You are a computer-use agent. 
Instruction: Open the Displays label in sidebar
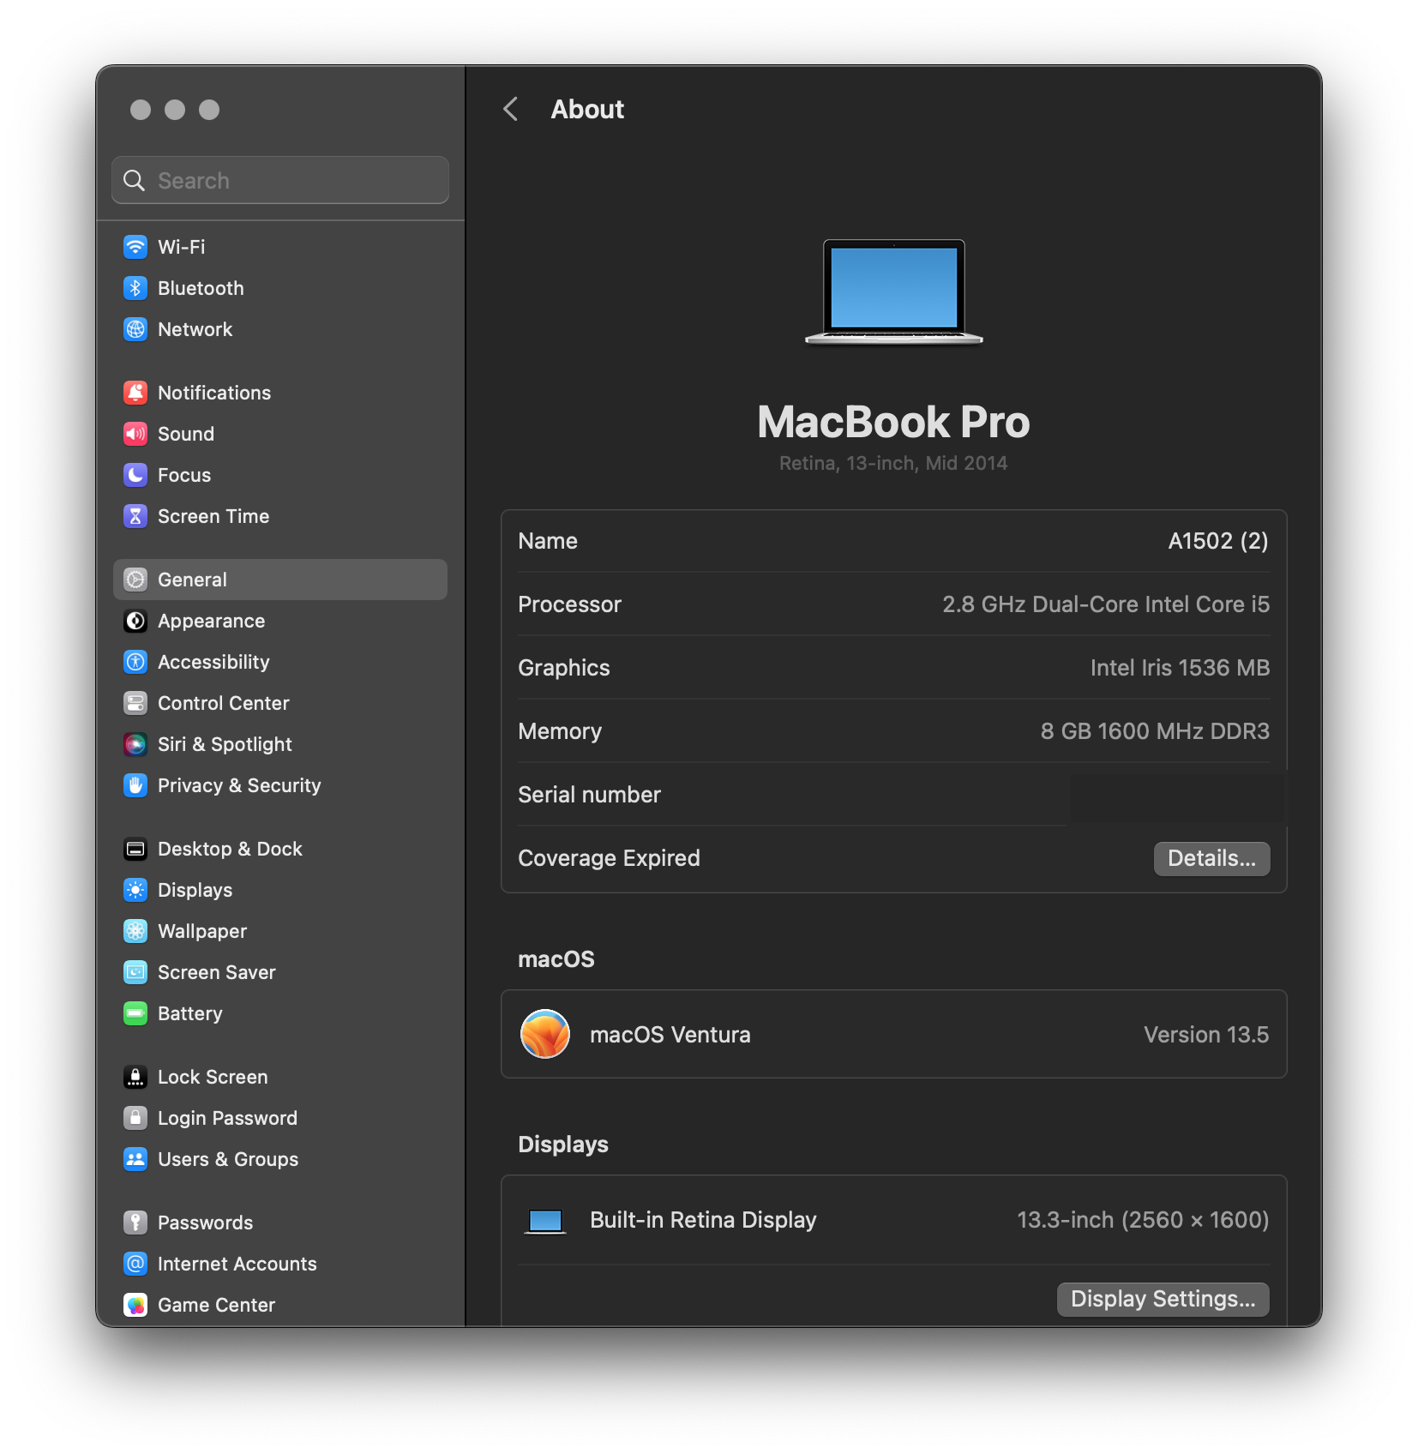click(195, 890)
